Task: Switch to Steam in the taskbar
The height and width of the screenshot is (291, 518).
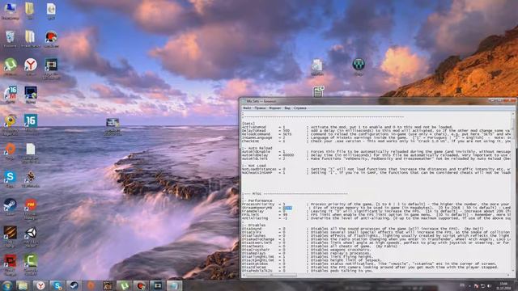Action: [74, 285]
